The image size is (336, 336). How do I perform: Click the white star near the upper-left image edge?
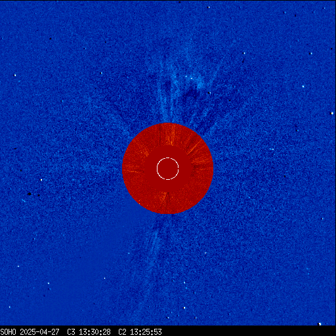[15, 75]
